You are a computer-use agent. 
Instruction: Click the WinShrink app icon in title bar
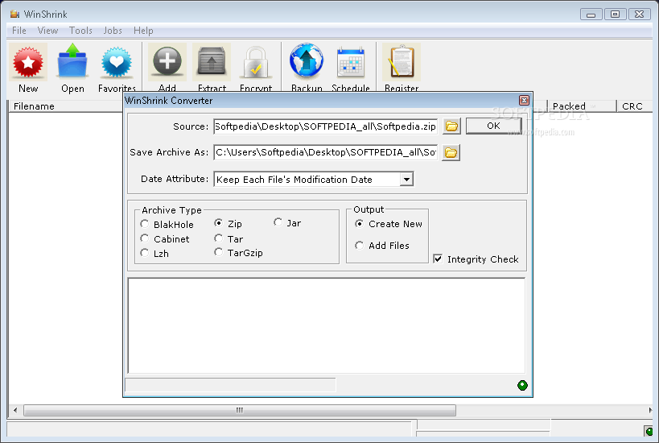[14, 14]
